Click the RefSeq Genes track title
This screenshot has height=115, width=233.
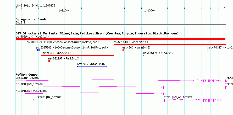pyautogui.click(x=27, y=75)
